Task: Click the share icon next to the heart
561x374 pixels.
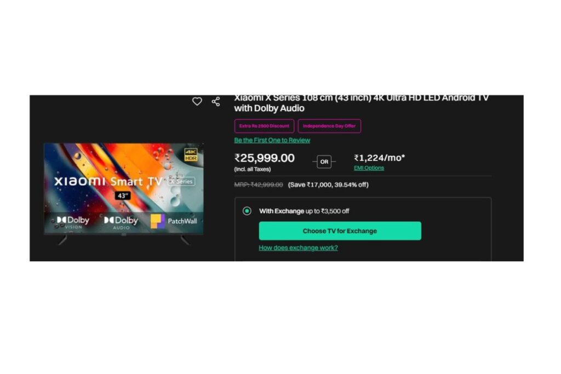Action: 216,101
